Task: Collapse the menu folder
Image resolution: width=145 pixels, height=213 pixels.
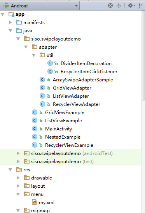Action: pyautogui.click(x=18, y=194)
